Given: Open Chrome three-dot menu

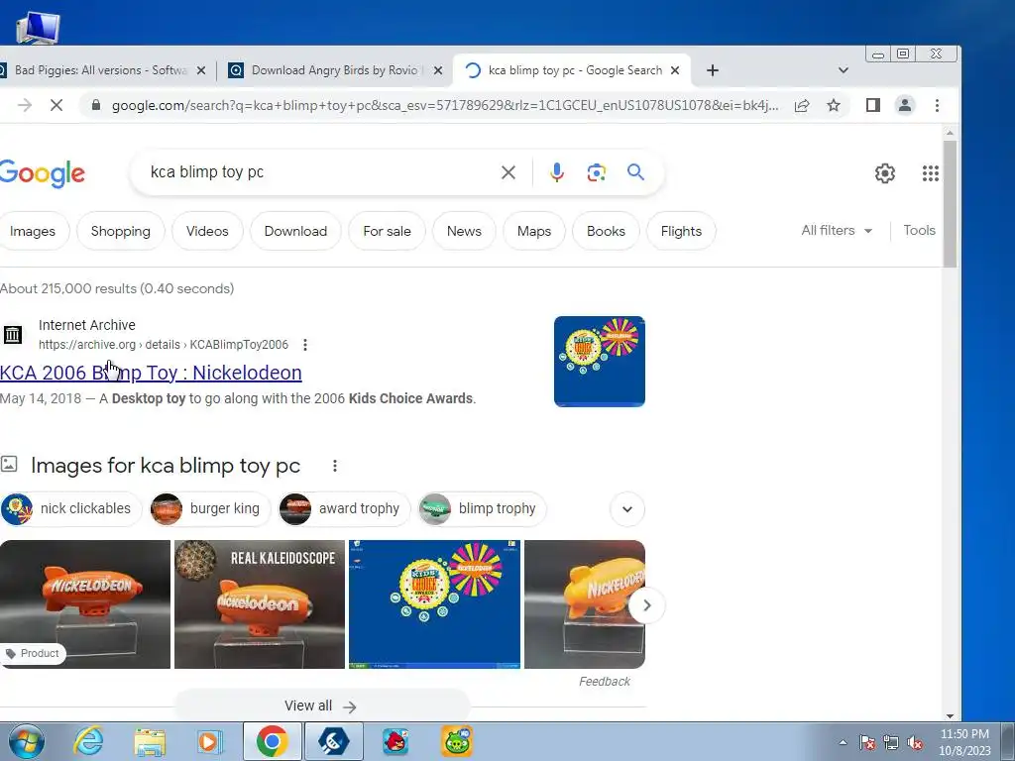Looking at the screenshot, I should tap(937, 105).
